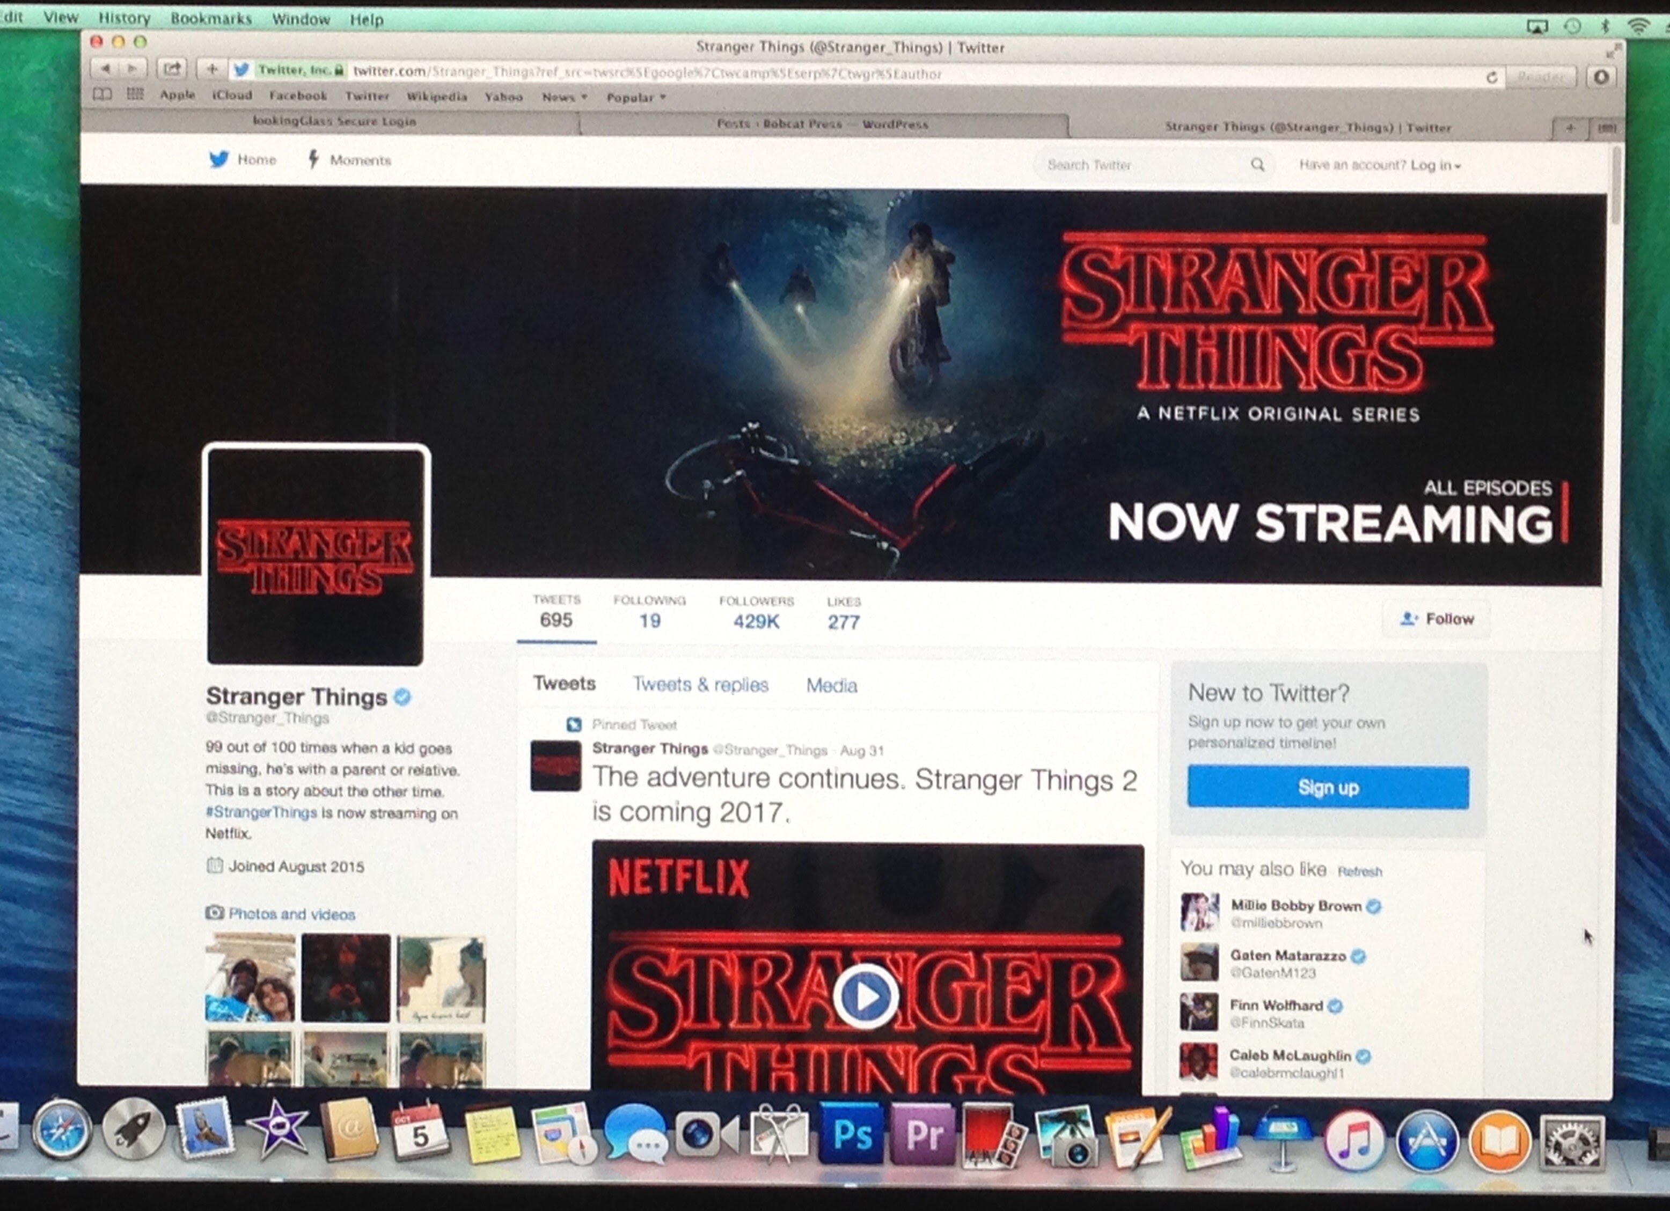
Task: Click the Safari back navigation arrow
Action: pyautogui.click(x=105, y=69)
